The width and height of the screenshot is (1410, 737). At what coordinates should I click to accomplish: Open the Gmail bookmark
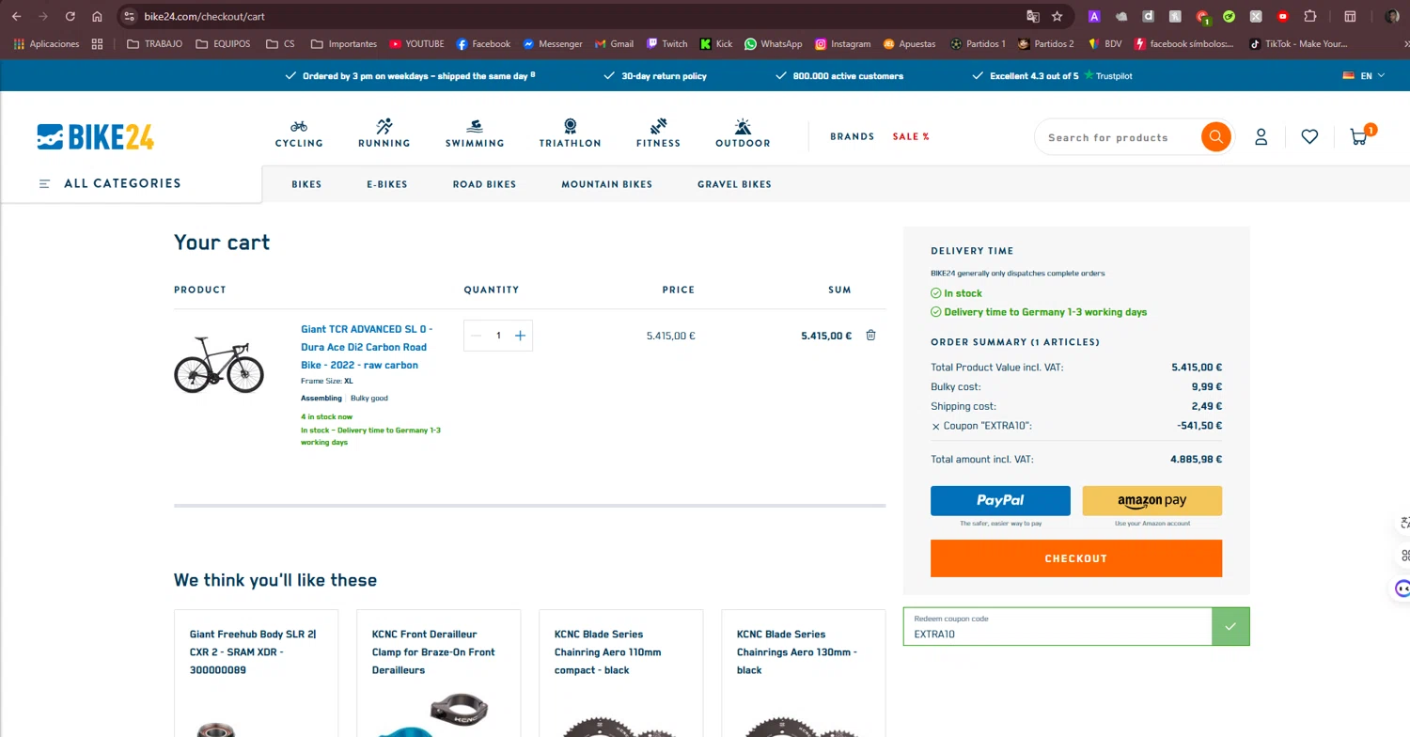[x=614, y=44]
